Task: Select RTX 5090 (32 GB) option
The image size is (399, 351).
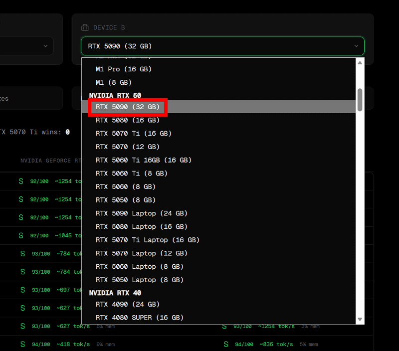Action: (128, 107)
